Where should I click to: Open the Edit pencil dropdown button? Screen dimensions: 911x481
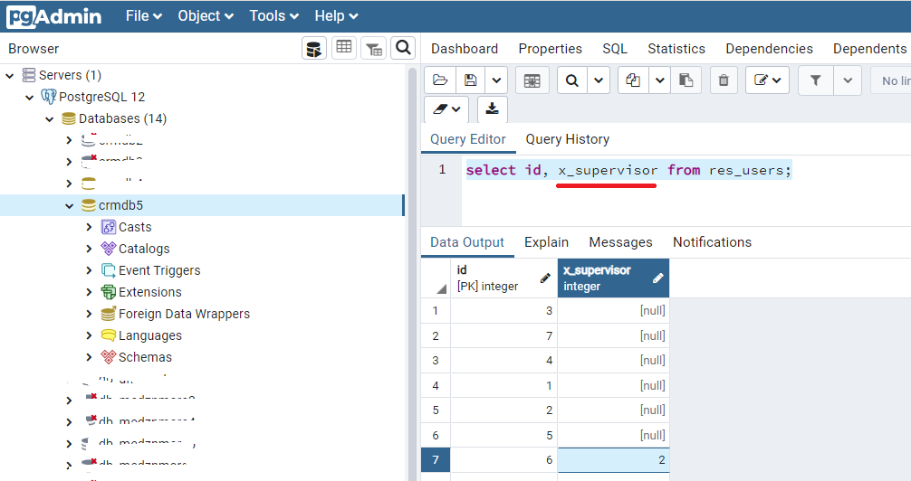point(767,80)
